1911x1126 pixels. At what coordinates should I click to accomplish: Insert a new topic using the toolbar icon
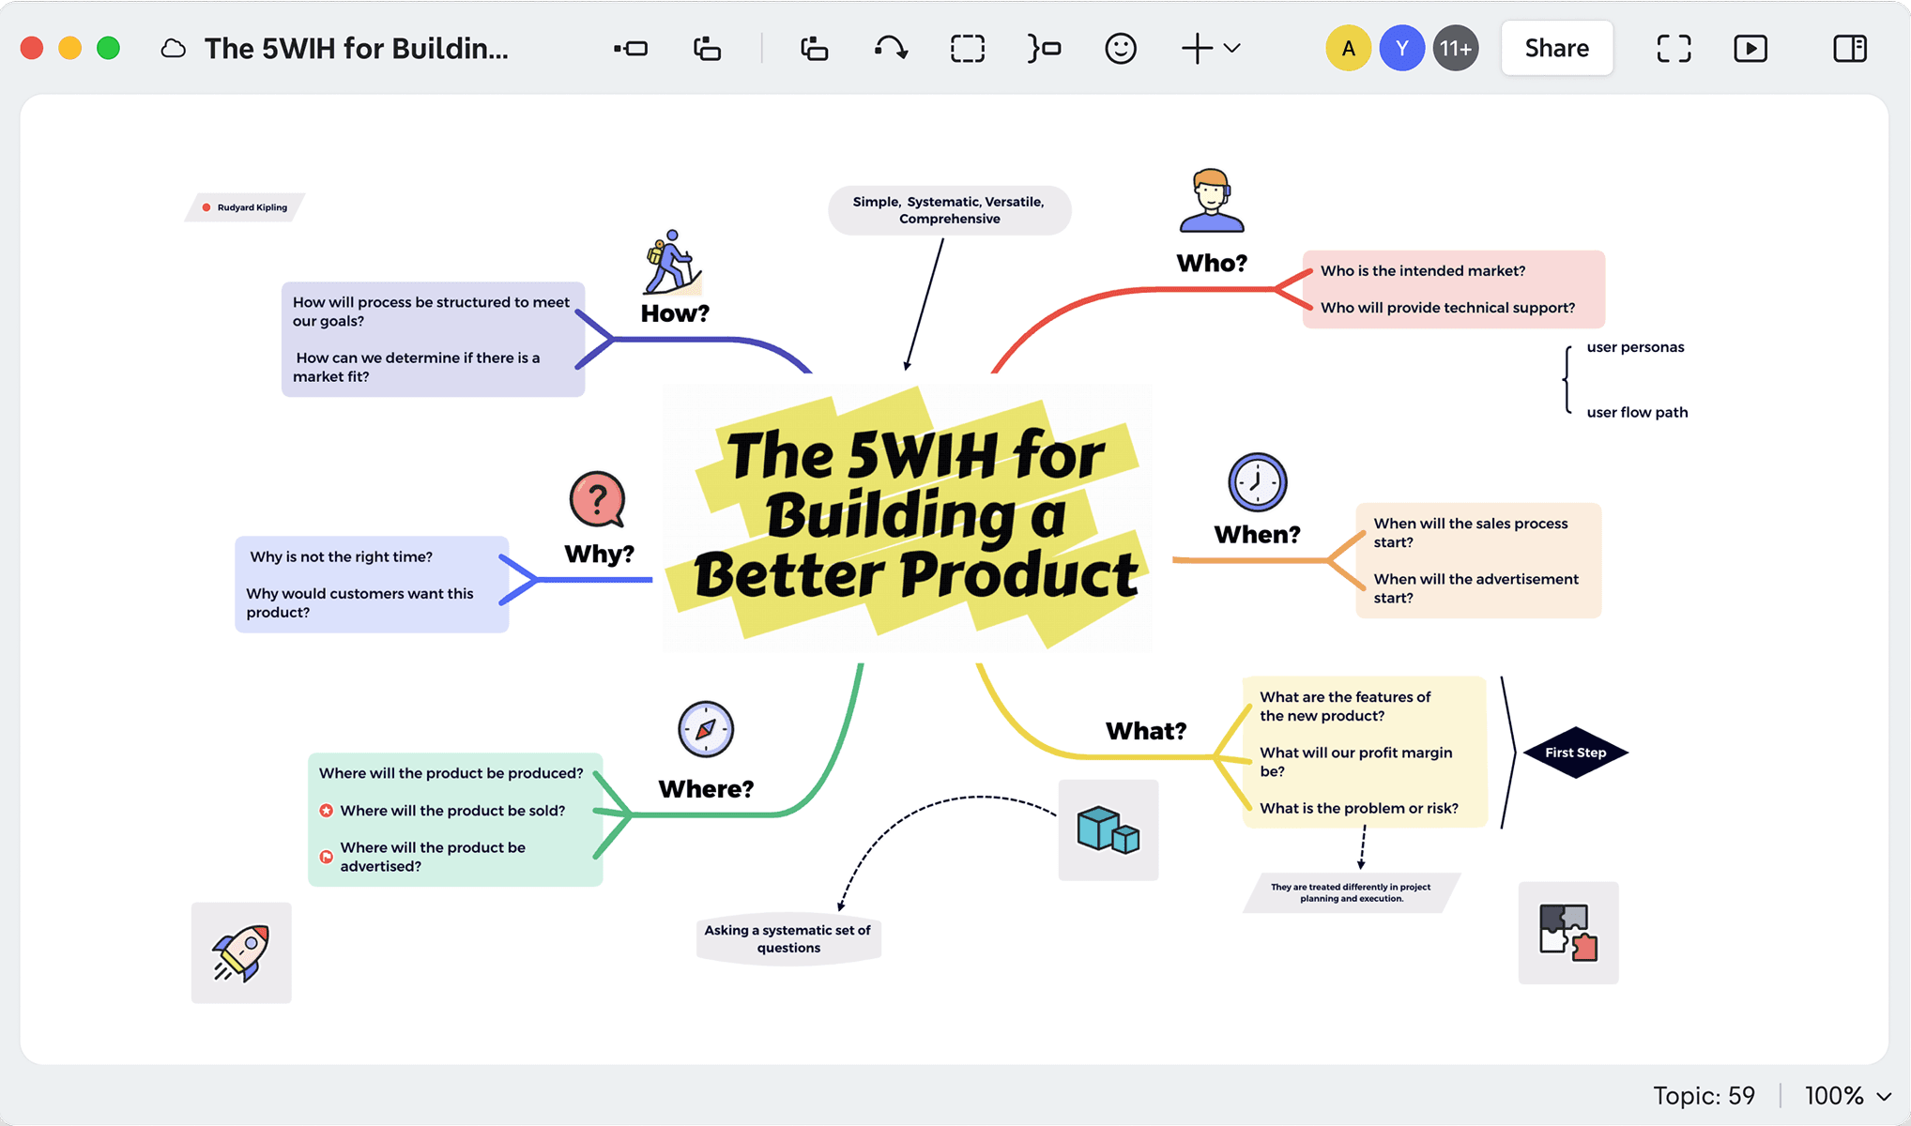(x=631, y=48)
